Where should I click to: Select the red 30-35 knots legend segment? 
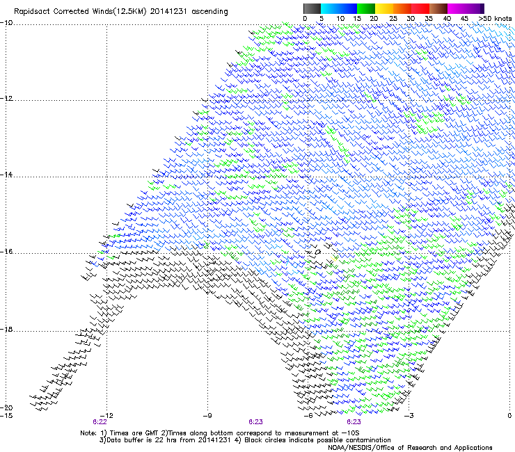(420, 8)
